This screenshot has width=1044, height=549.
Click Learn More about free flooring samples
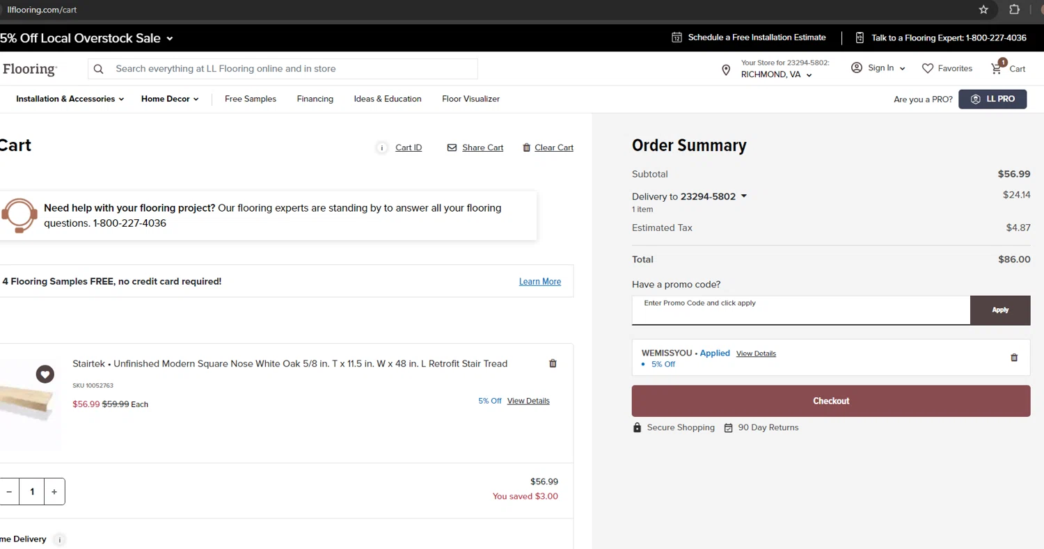(540, 282)
